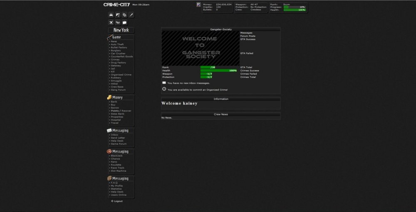416x212 pixels.
Task: Open My Profile link
Action: (116, 186)
